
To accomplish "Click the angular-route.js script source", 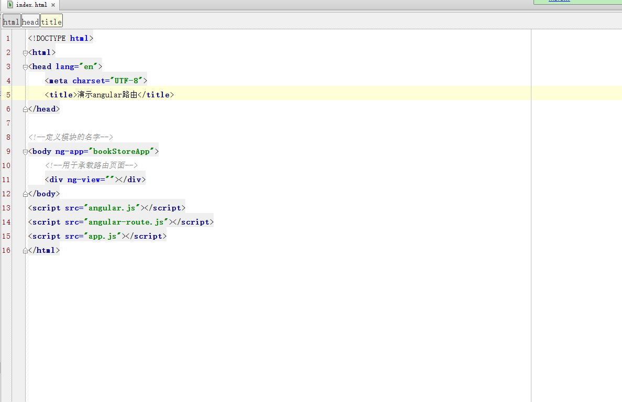I will 126,222.
